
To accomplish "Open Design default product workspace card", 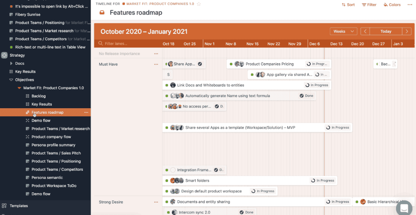I will pyautogui.click(x=220, y=191).
